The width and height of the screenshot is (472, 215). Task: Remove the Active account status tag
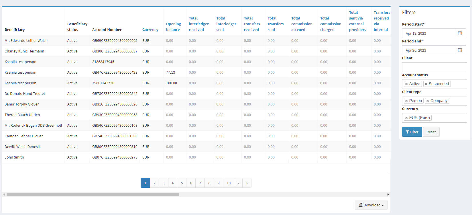[x=406, y=84]
